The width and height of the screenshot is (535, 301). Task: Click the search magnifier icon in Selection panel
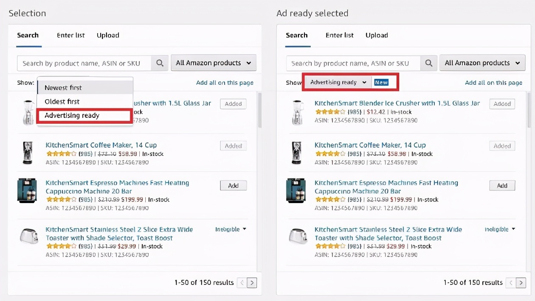pos(160,63)
